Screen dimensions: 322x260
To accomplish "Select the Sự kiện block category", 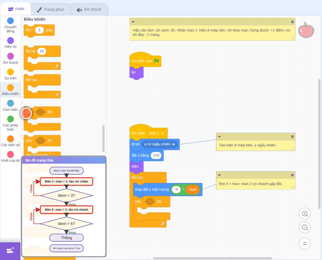I will coord(10,74).
